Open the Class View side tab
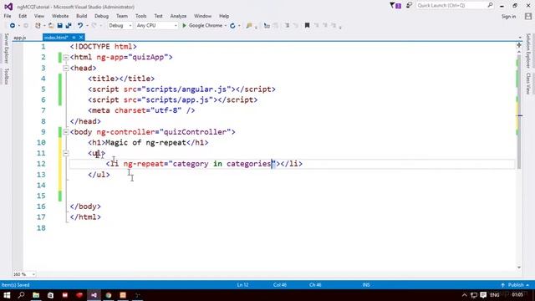The image size is (535, 301). tap(528, 84)
